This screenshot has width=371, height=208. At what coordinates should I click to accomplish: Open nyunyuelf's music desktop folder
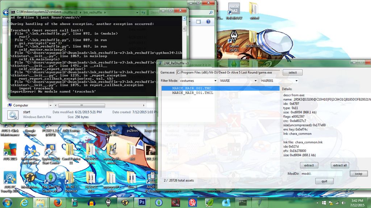coord(112,153)
